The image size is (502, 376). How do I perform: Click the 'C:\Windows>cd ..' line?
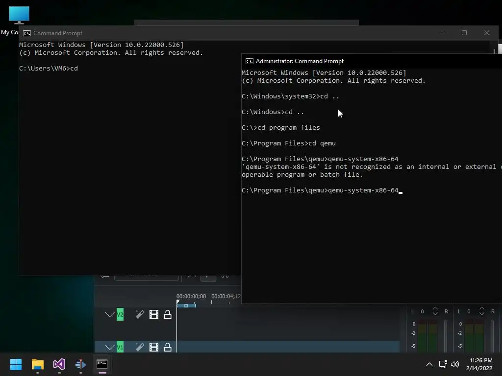click(273, 112)
